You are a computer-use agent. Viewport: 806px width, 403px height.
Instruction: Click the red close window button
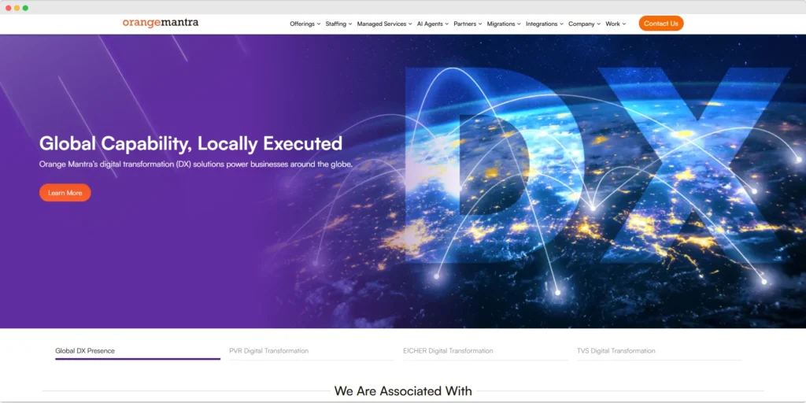(x=8, y=8)
